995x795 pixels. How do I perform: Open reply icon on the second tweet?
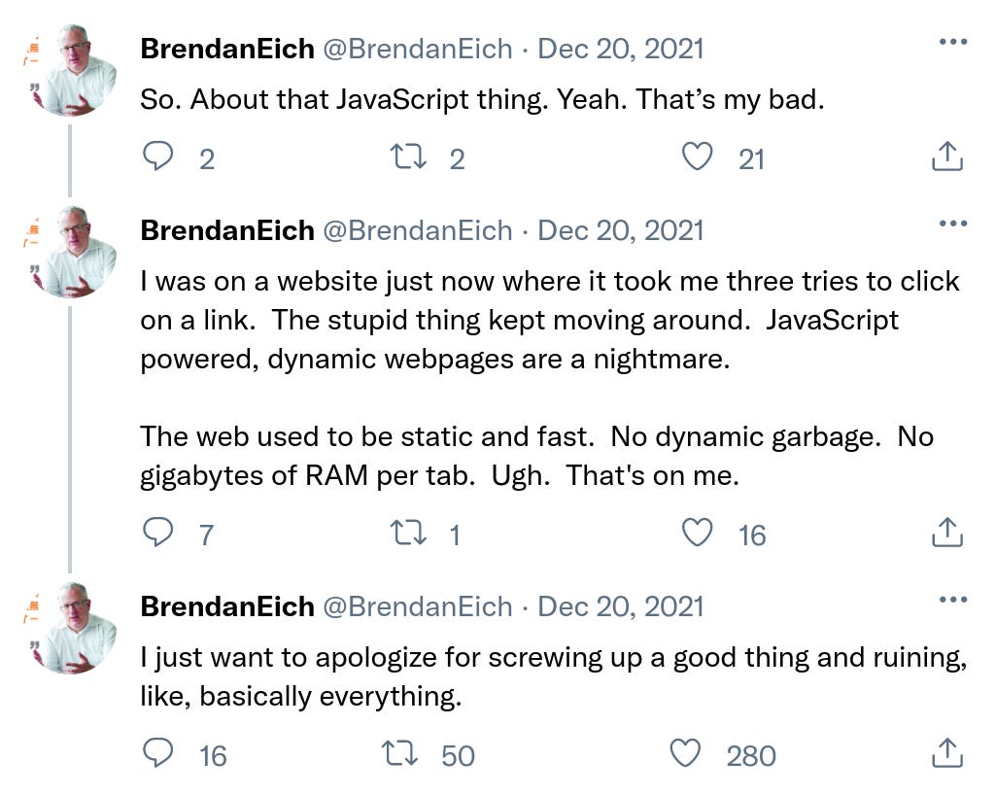point(158,532)
